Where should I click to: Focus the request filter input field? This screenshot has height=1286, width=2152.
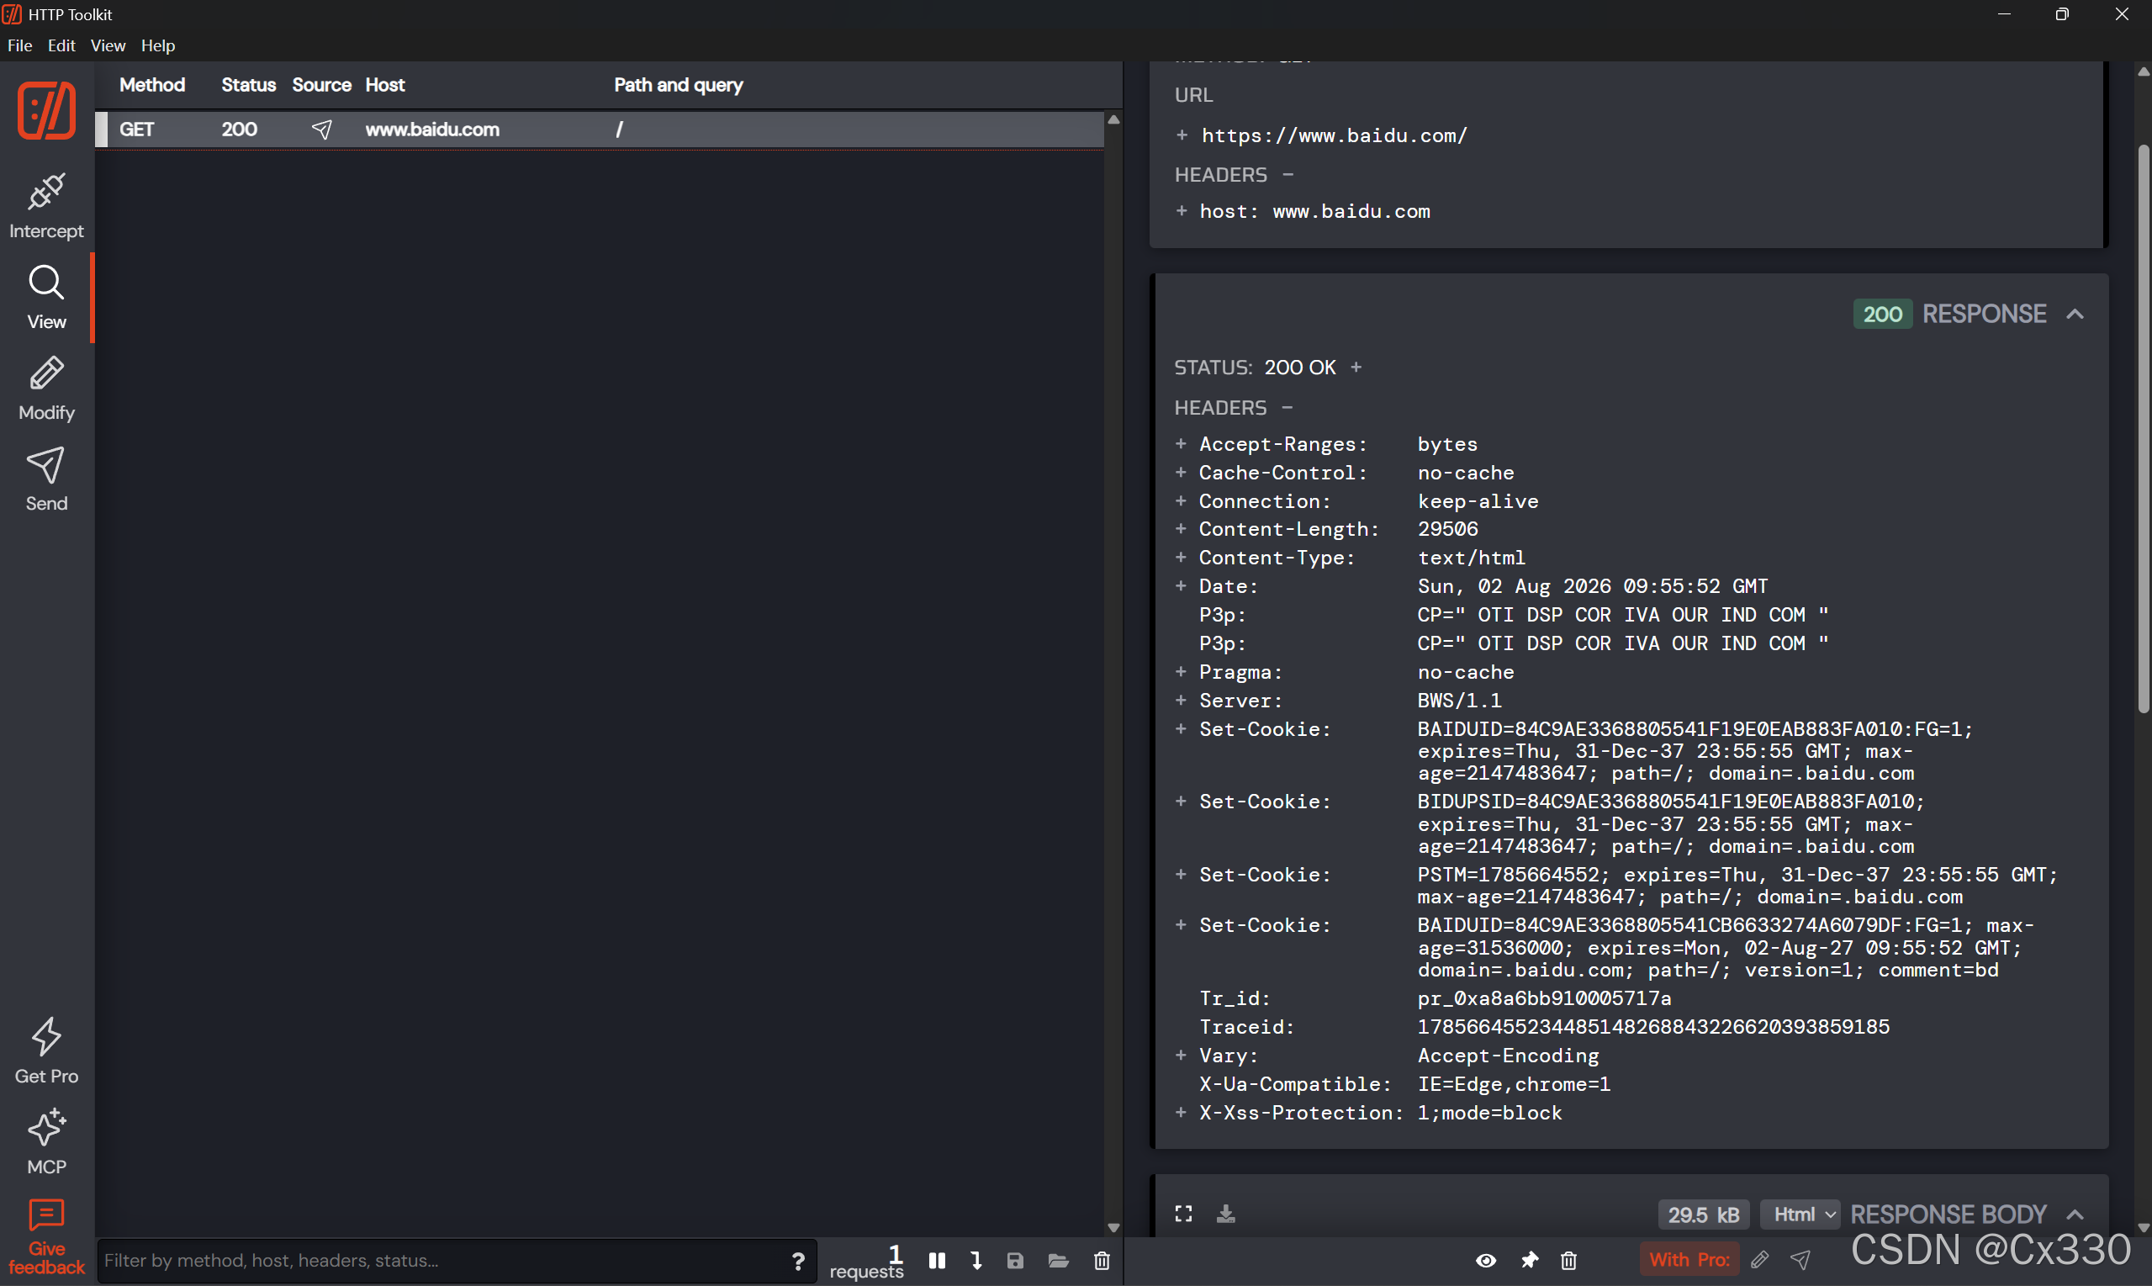tap(442, 1261)
